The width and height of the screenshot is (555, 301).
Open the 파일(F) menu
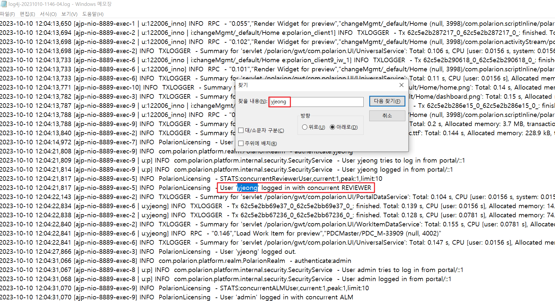point(7,14)
